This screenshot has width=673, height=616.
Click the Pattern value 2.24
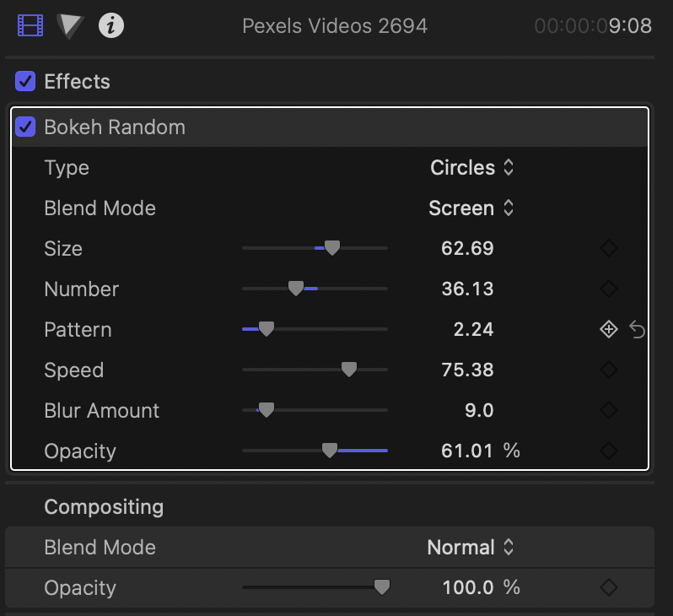click(x=473, y=329)
